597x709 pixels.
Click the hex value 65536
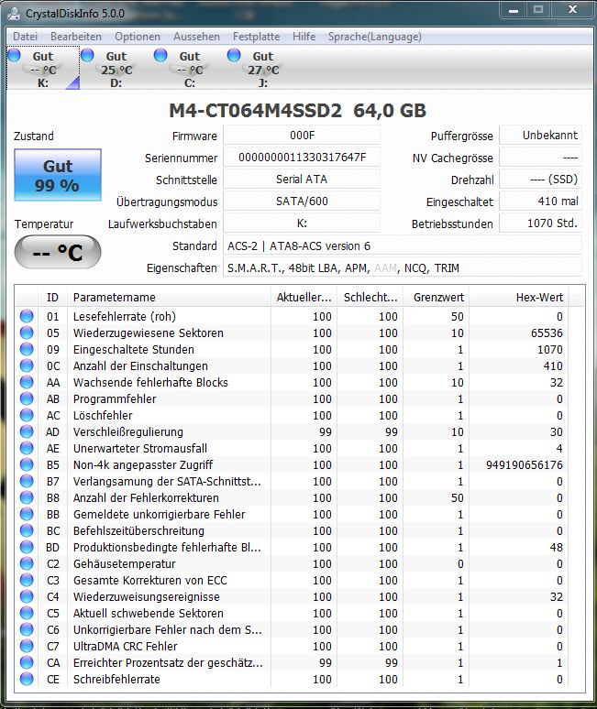pyautogui.click(x=547, y=333)
